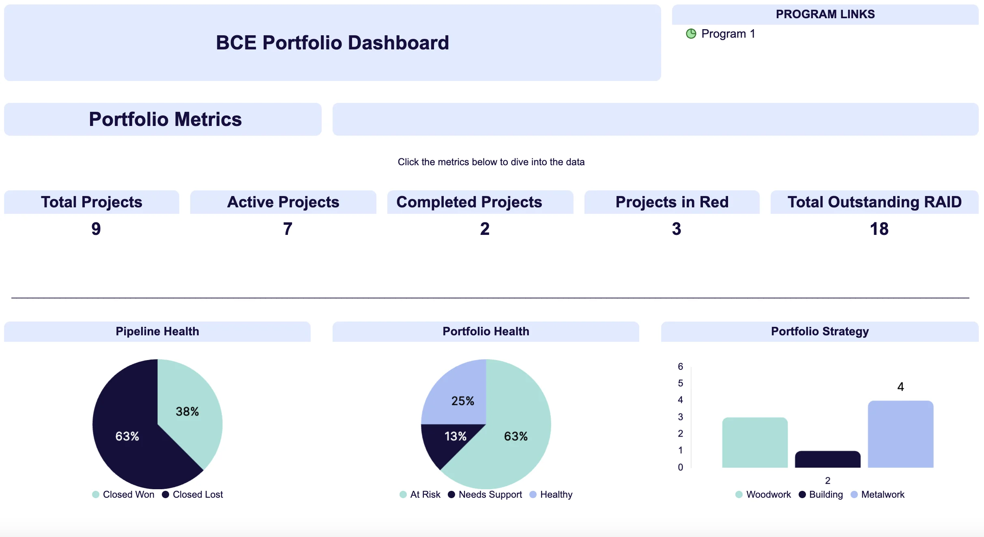Image resolution: width=984 pixels, height=537 pixels.
Task: Click the Projects in Red value 3
Action: (x=677, y=229)
